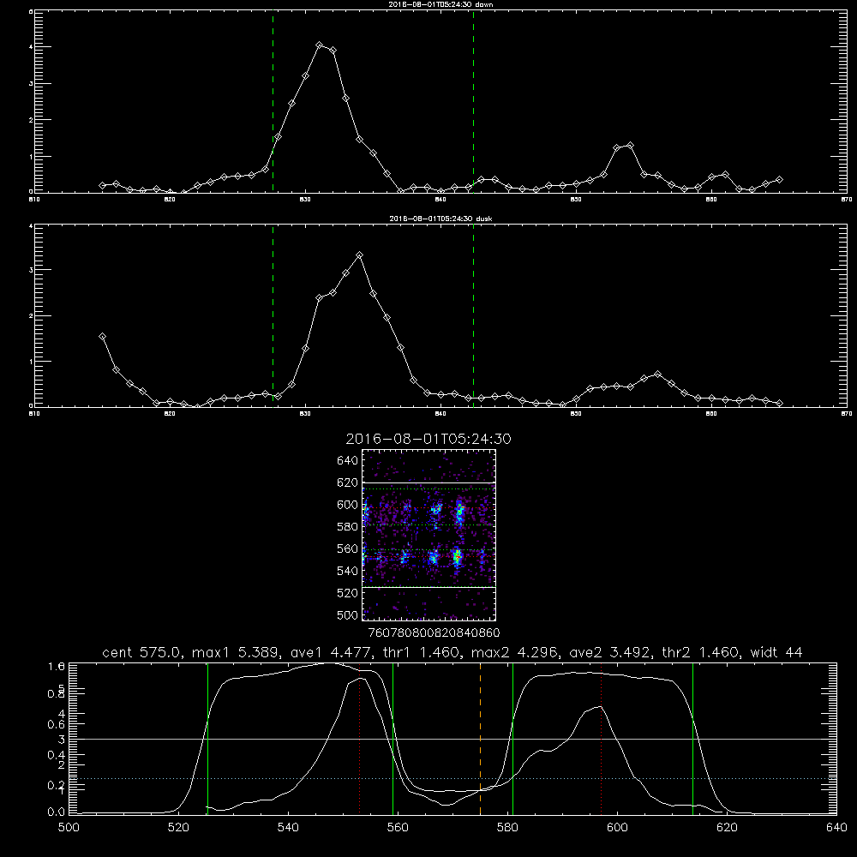Click the 540 label on bottom plot x-axis
The width and height of the screenshot is (857, 857).
coord(288,828)
